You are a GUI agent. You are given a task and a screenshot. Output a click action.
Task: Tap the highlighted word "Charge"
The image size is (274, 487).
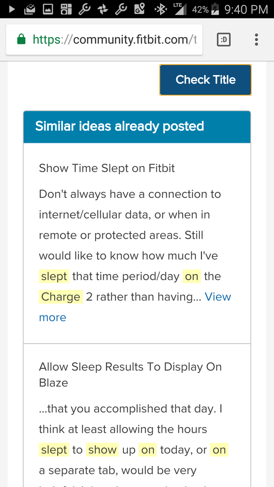(61, 297)
